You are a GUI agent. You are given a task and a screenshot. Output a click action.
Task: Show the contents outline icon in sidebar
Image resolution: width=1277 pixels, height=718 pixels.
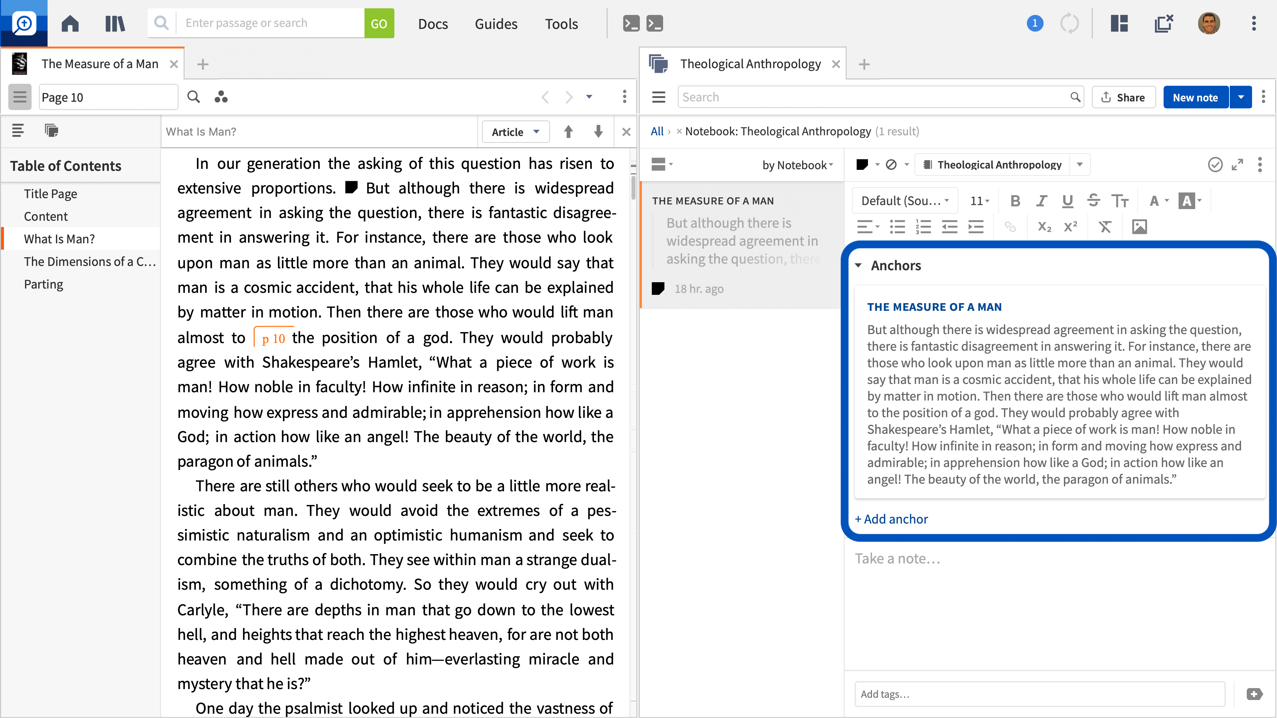click(18, 130)
